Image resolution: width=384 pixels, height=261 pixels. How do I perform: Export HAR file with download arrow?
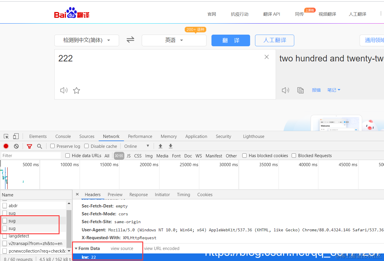pyautogui.click(x=171, y=146)
